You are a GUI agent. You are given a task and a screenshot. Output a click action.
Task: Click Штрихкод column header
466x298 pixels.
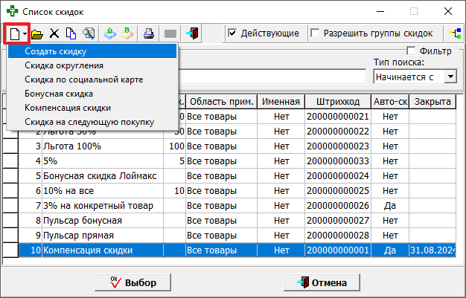pyautogui.click(x=338, y=102)
